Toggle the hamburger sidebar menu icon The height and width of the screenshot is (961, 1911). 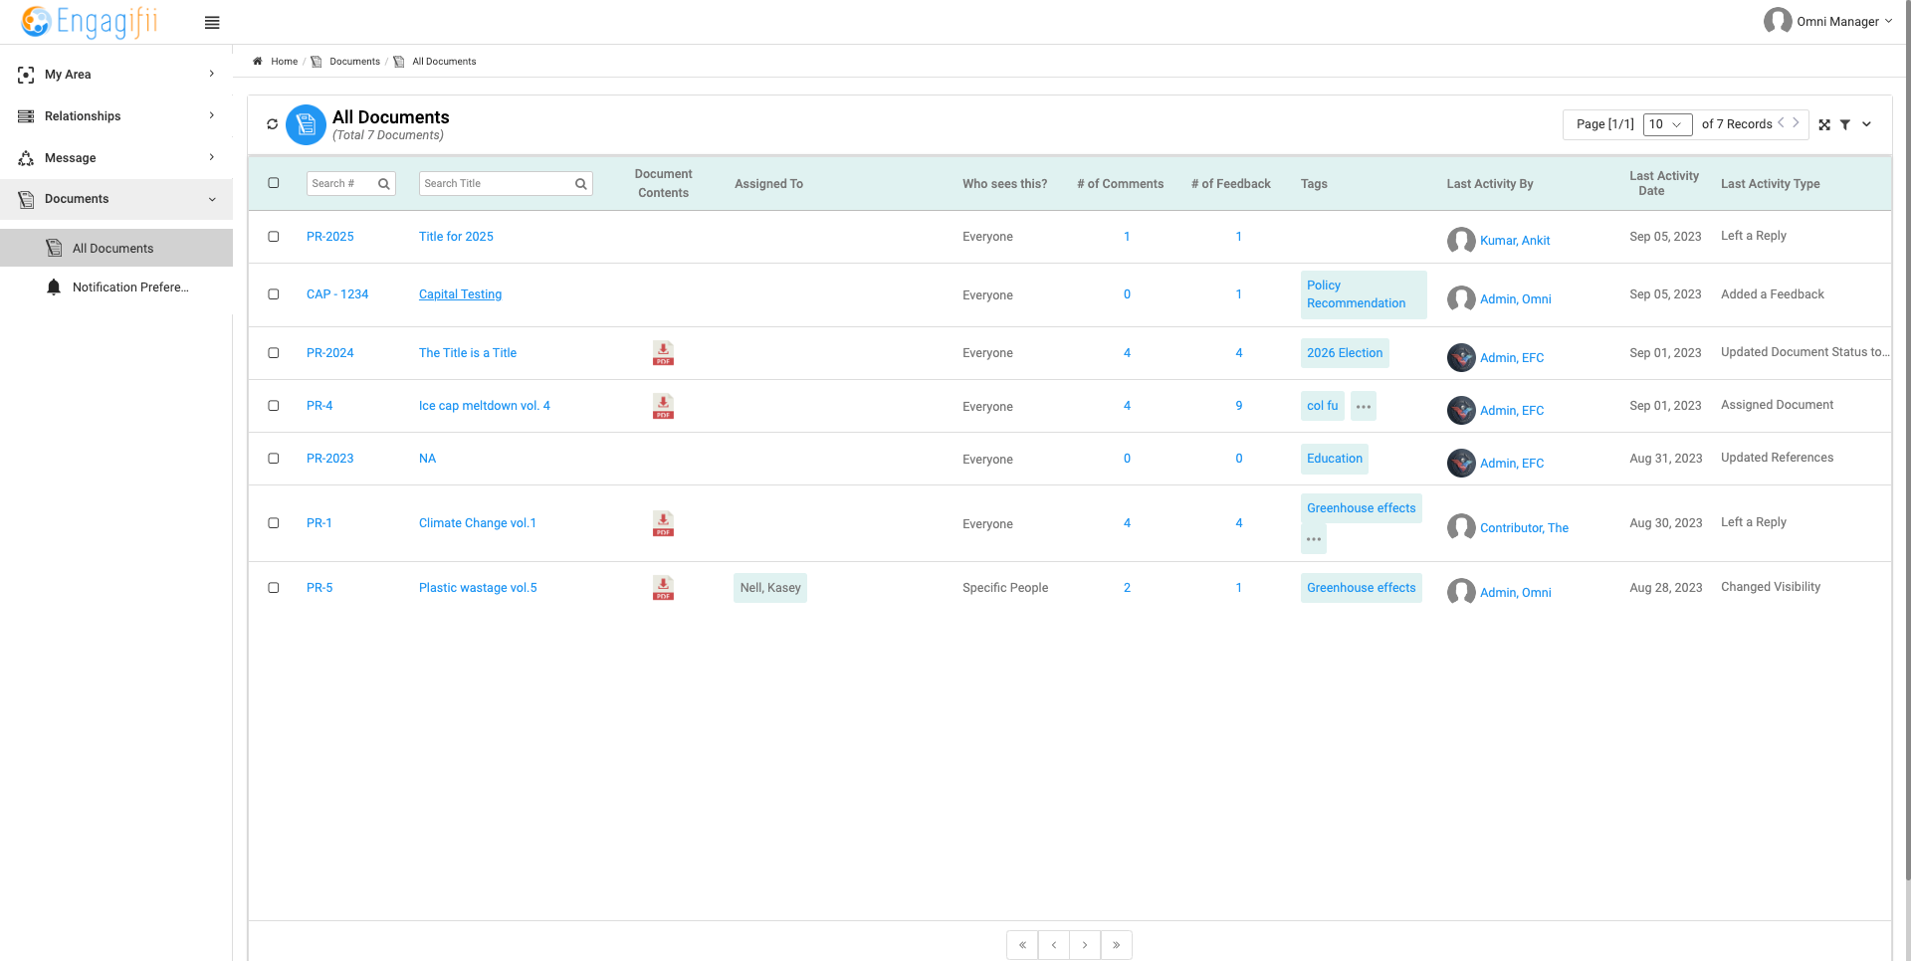point(212,23)
